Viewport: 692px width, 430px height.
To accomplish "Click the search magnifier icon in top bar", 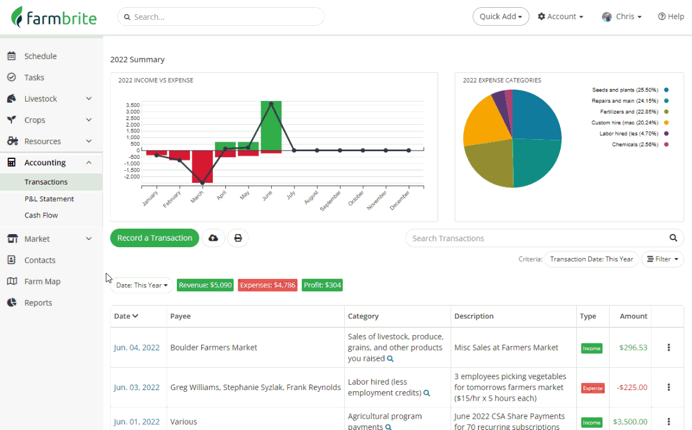I will tap(127, 17).
